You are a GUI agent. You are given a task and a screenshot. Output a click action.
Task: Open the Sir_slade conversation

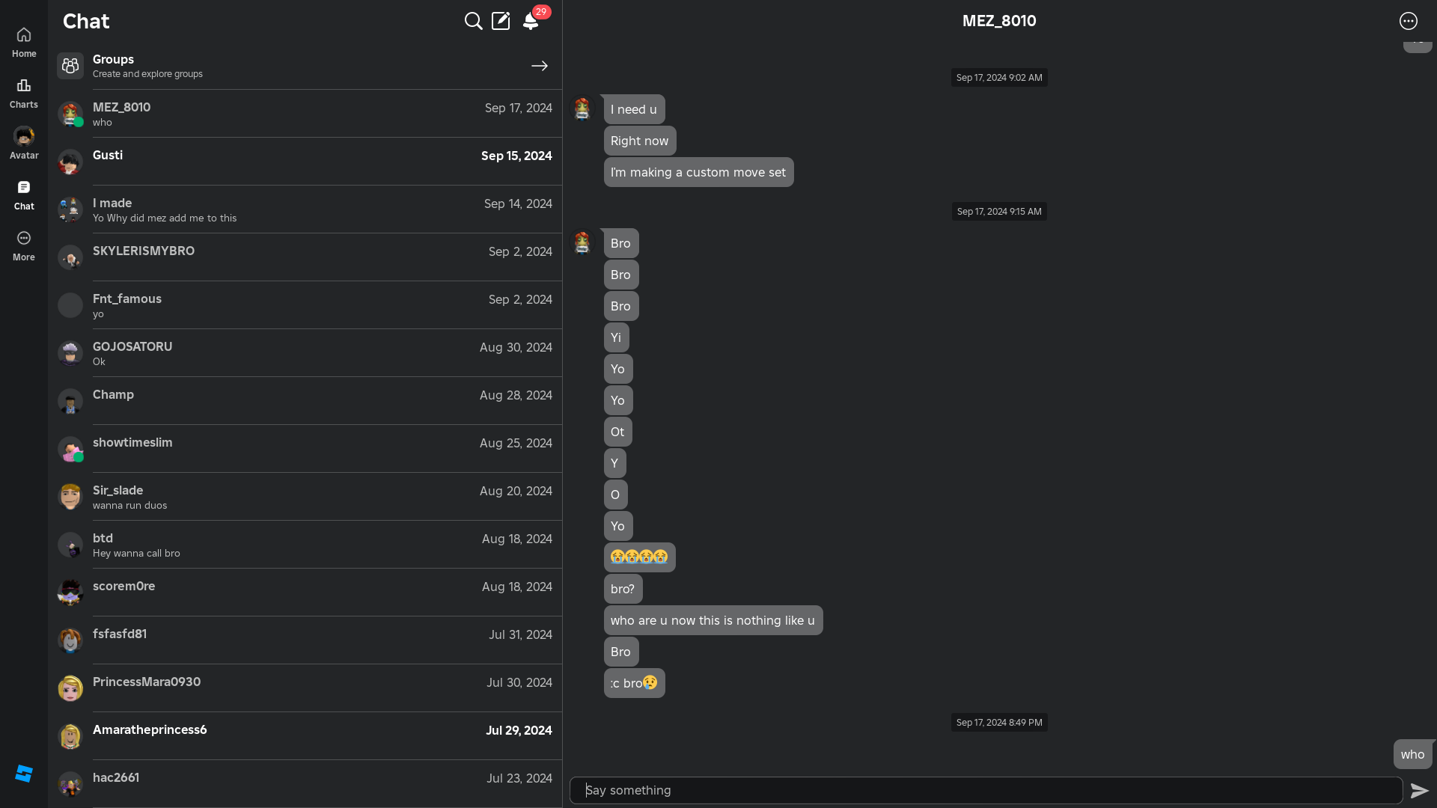point(322,497)
